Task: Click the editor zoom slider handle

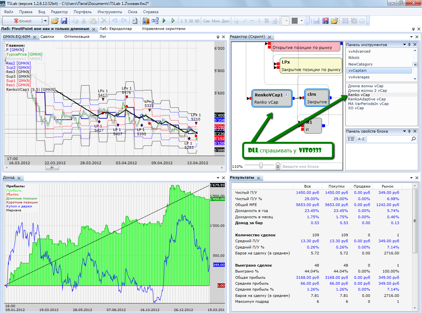Action: pos(261,166)
